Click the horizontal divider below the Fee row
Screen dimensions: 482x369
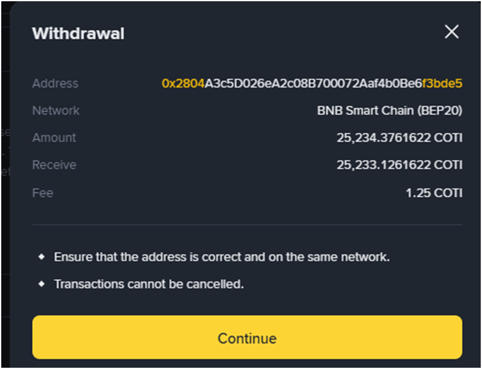pyautogui.click(x=247, y=224)
